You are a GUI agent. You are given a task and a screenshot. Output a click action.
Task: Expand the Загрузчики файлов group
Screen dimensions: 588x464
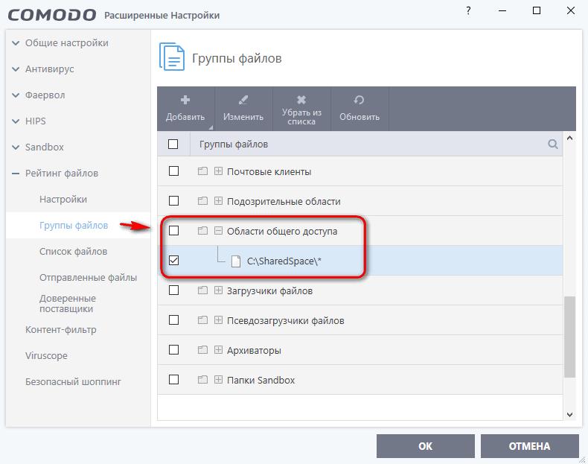pos(219,291)
